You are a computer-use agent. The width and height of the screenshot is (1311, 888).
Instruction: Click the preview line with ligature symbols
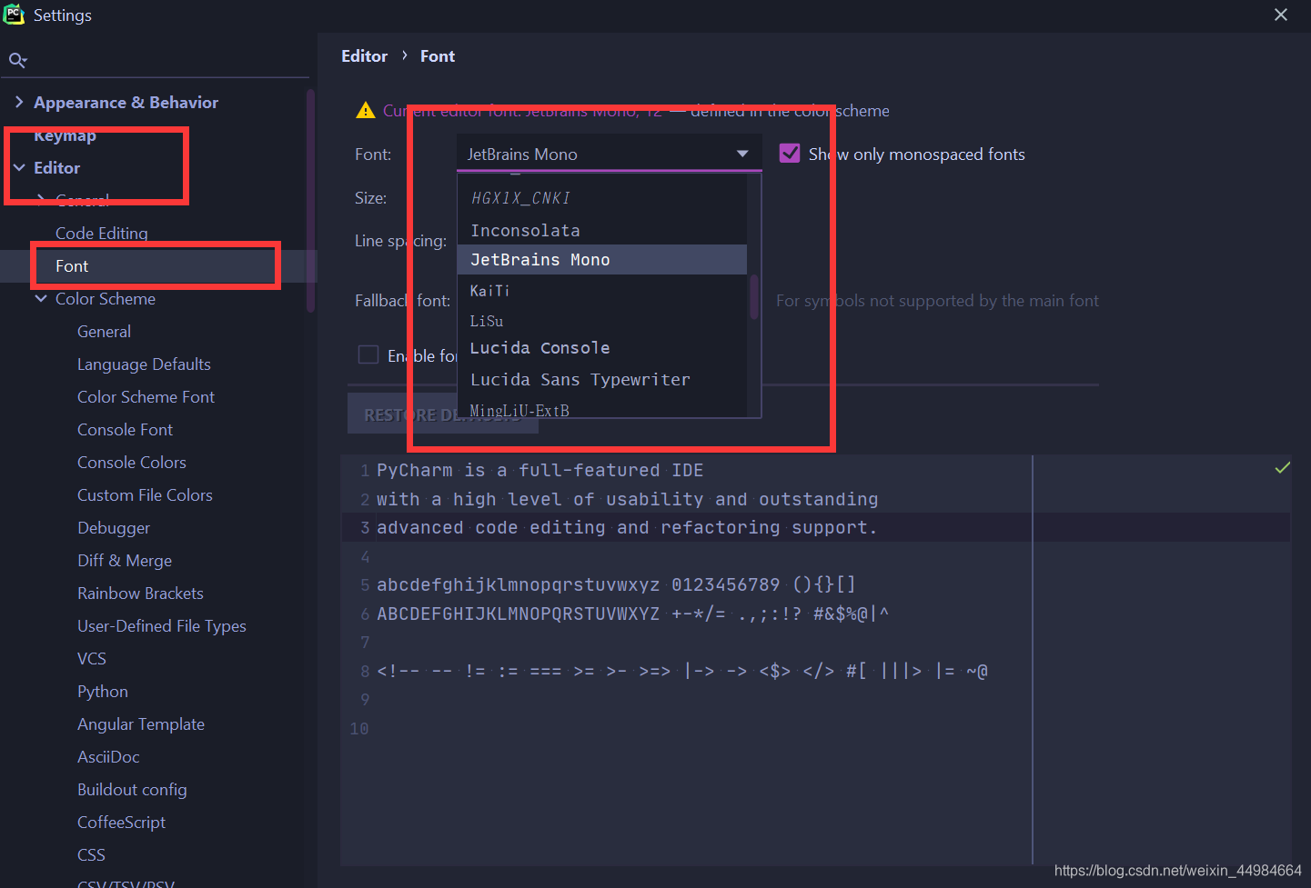pyautogui.click(x=682, y=671)
